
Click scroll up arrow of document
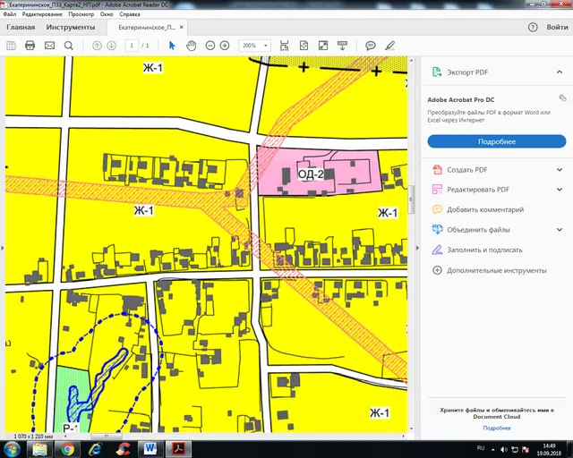point(412,60)
